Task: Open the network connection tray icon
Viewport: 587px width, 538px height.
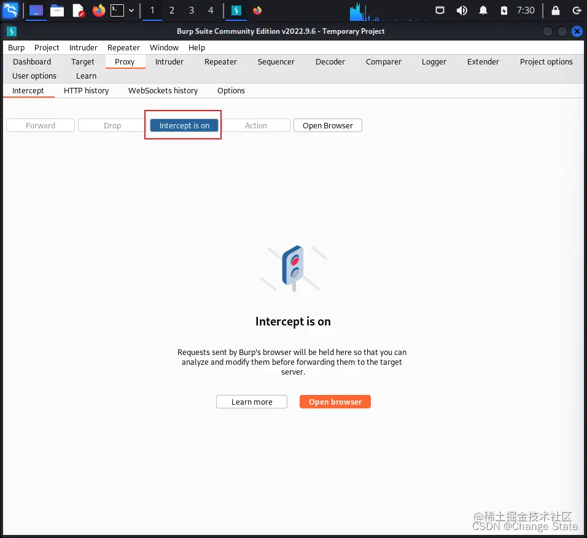Action: coord(440,10)
